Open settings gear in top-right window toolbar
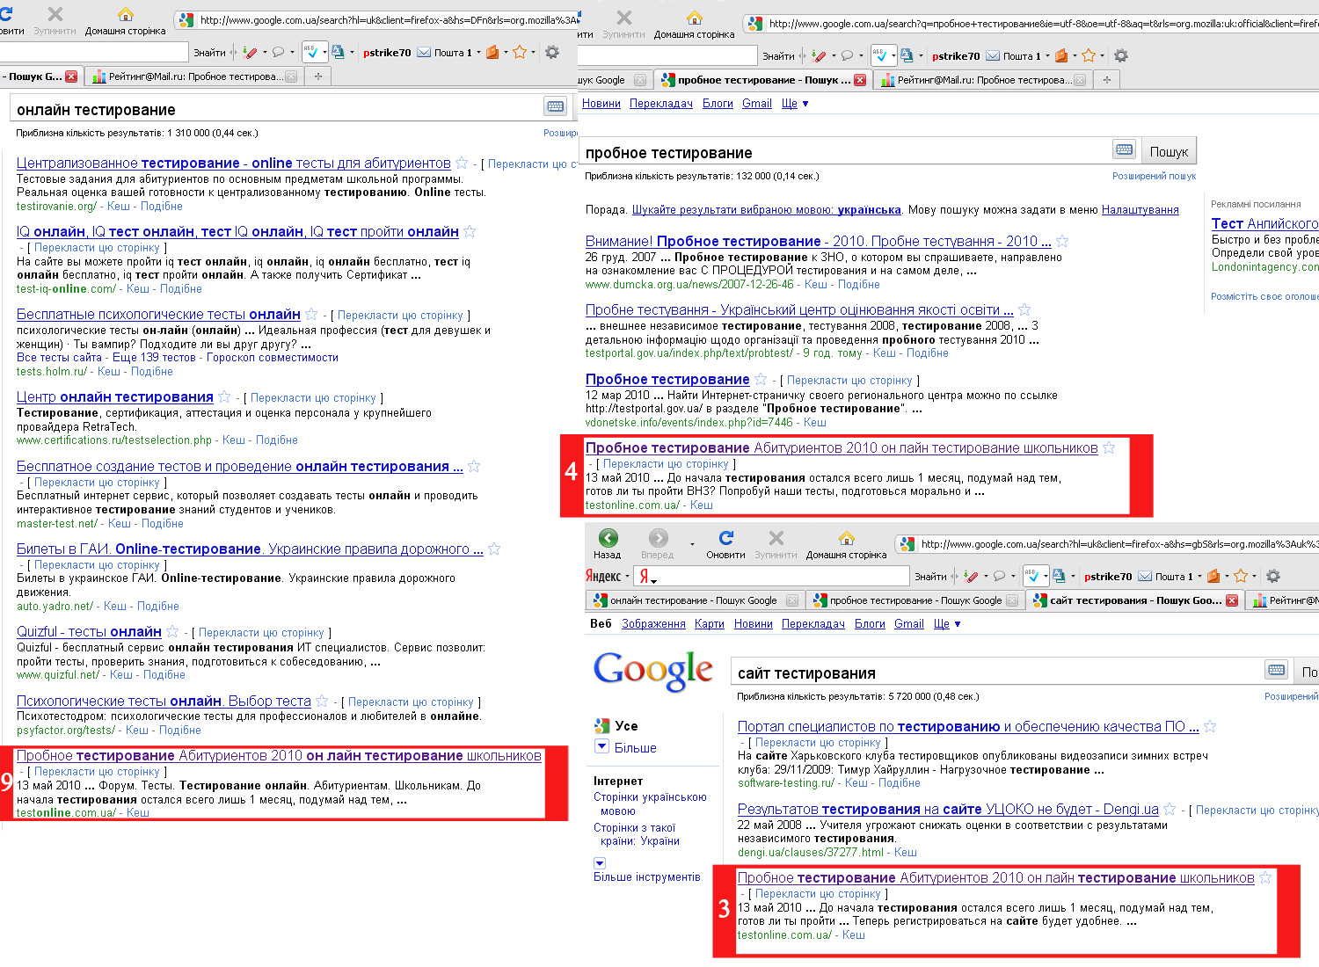The width and height of the screenshot is (1319, 967). (1121, 55)
